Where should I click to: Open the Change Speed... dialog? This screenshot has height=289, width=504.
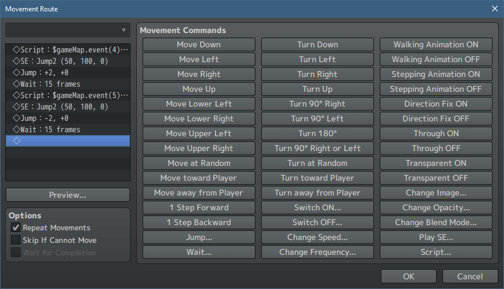318,237
